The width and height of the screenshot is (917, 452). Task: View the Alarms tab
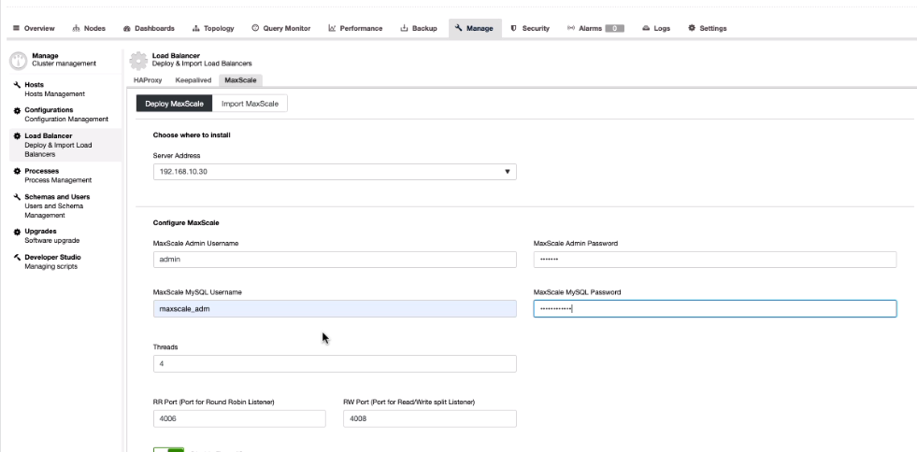coord(595,28)
